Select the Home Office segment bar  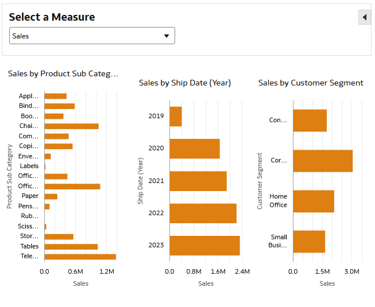(x=314, y=201)
